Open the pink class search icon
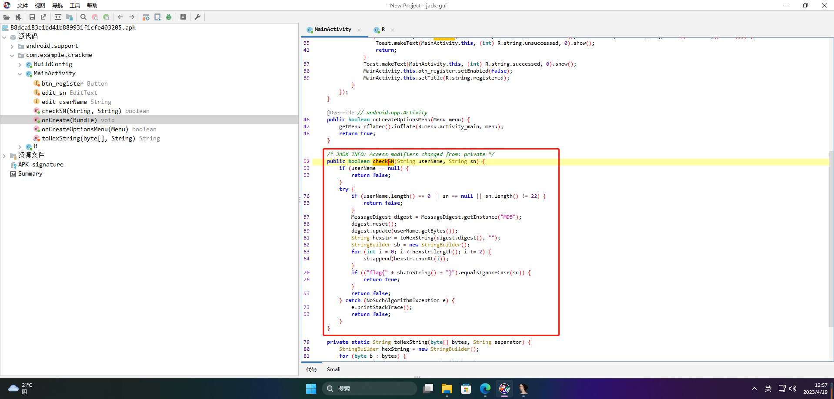834x399 pixels. tap(95, 17)
